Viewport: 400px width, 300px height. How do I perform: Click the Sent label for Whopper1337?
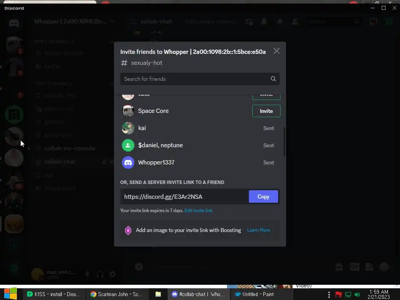[269, 162]
